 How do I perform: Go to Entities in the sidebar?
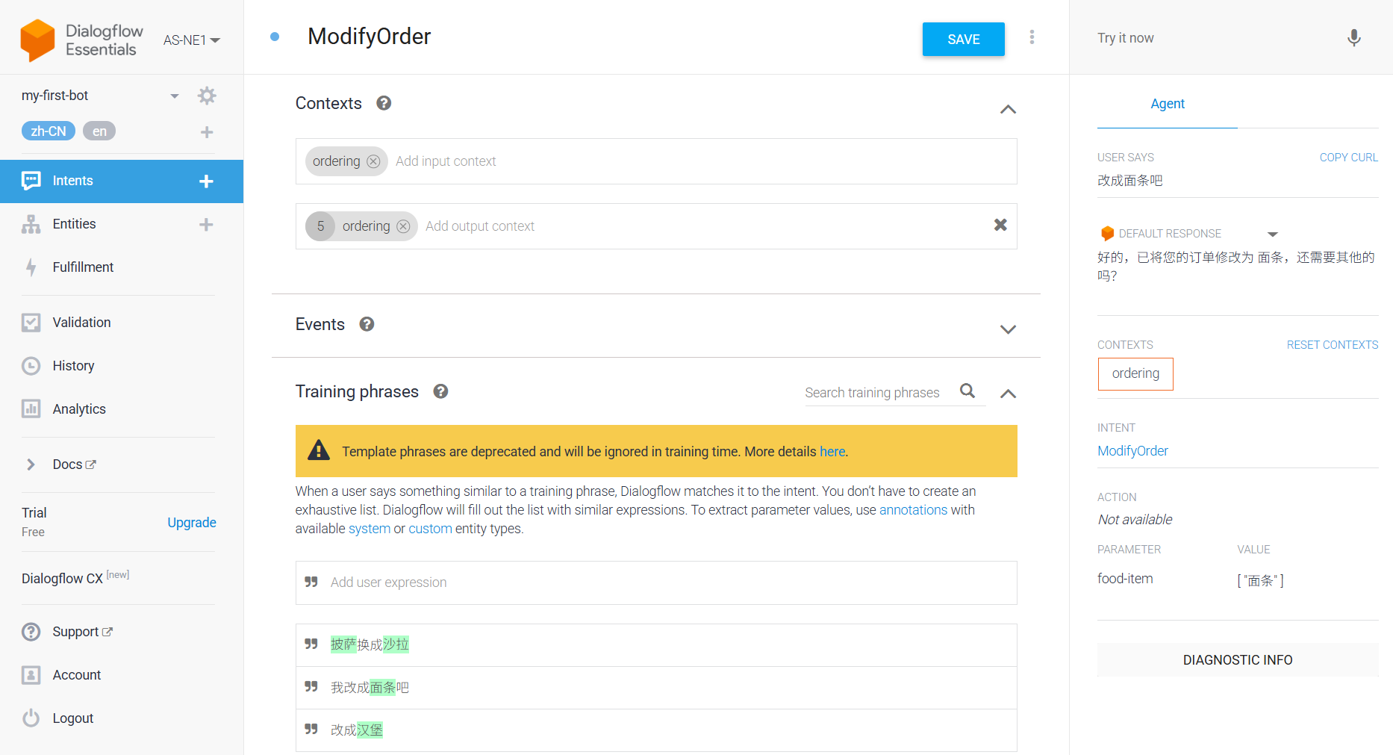75,224
